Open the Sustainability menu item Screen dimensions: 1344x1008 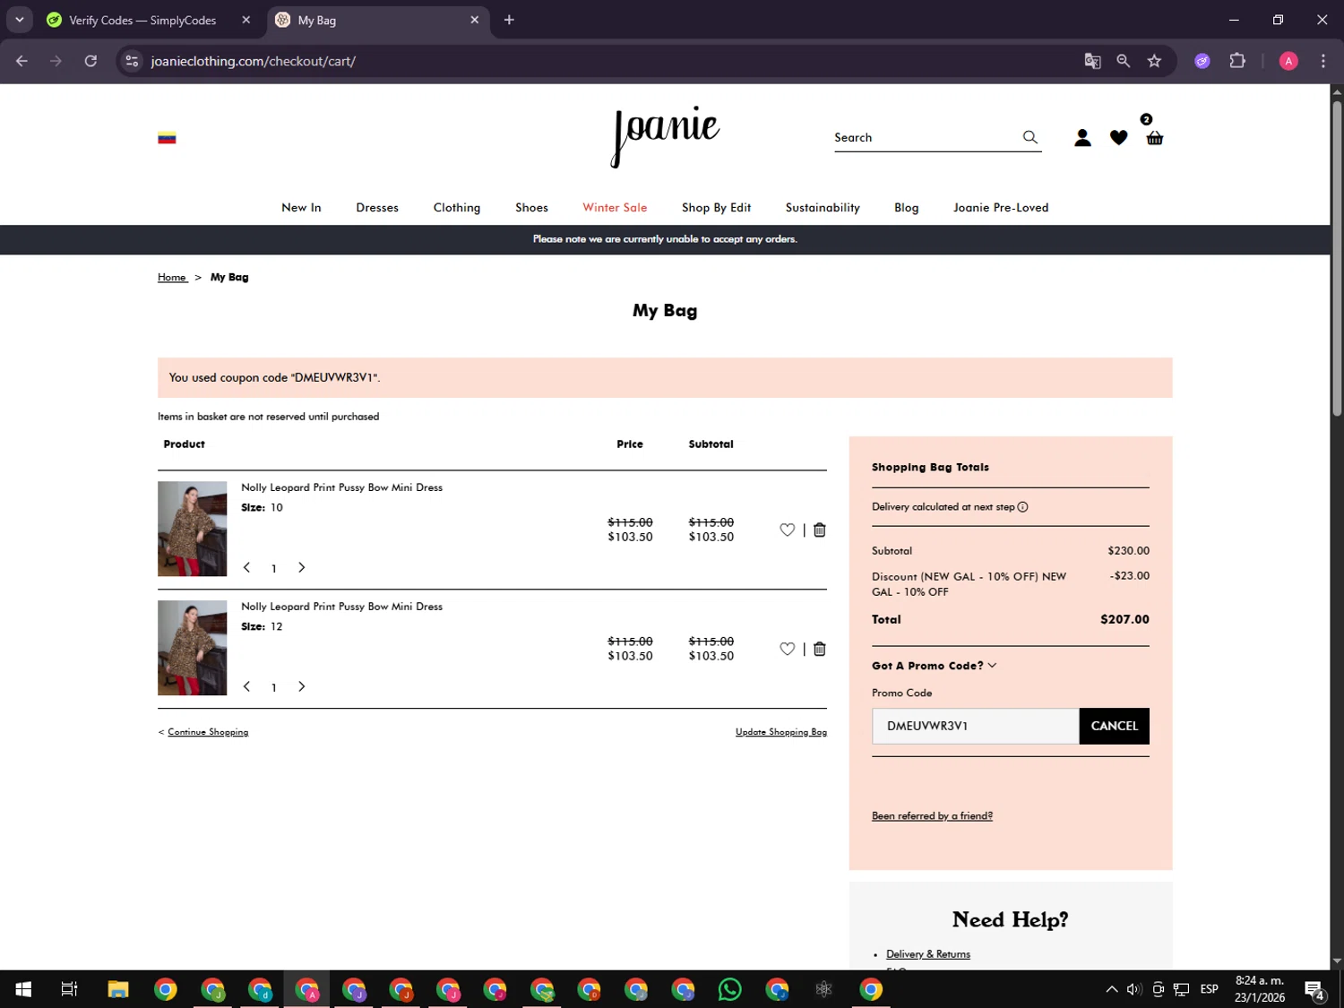point(823,207)
